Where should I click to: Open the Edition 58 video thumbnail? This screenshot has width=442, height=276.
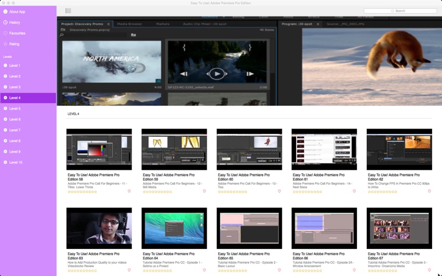pyautogui.click(x=99, y=149)
